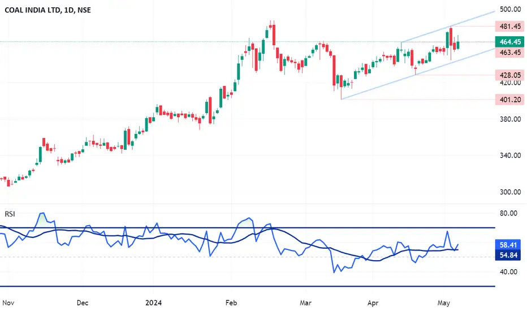Select the 463.45 price label
The width and height of the screenshot is (527, 311).
(x=509, y=52)
